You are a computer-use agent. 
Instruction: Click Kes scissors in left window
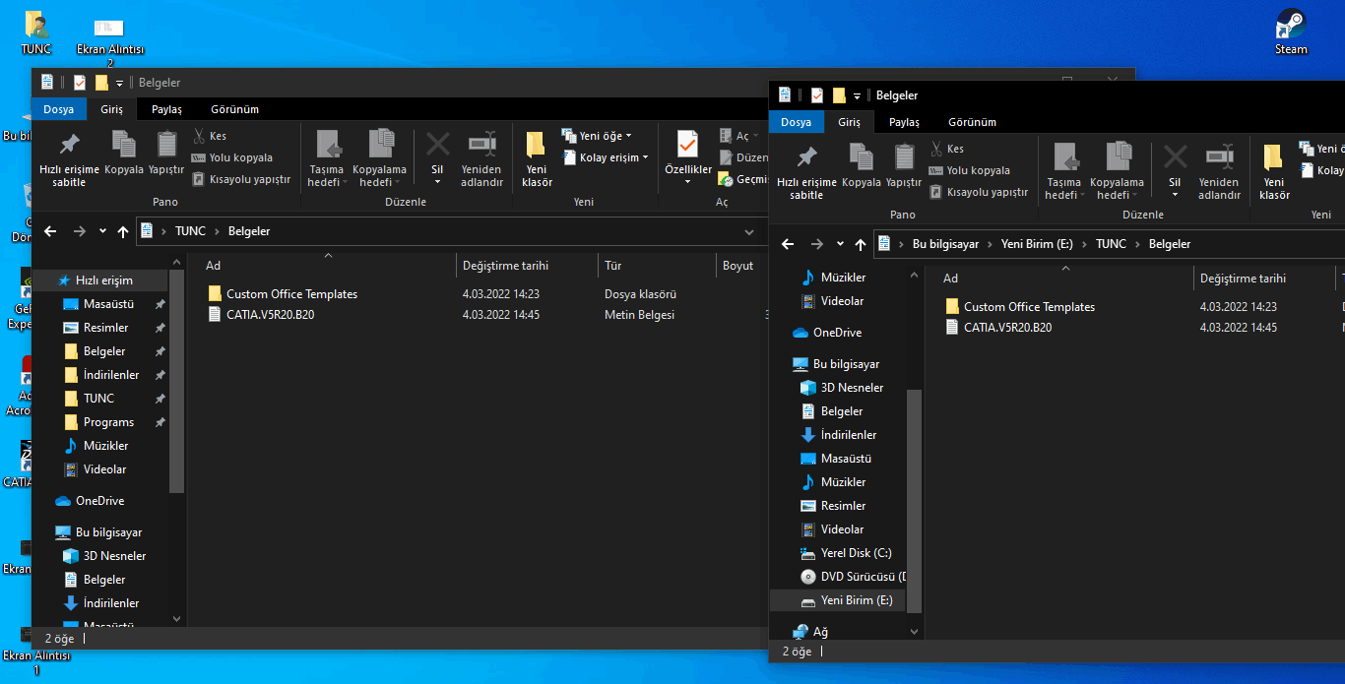(x=210, y=136)
